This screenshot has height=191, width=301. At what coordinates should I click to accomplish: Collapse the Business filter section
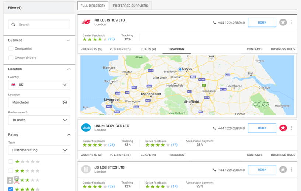[x=69, y=40]
